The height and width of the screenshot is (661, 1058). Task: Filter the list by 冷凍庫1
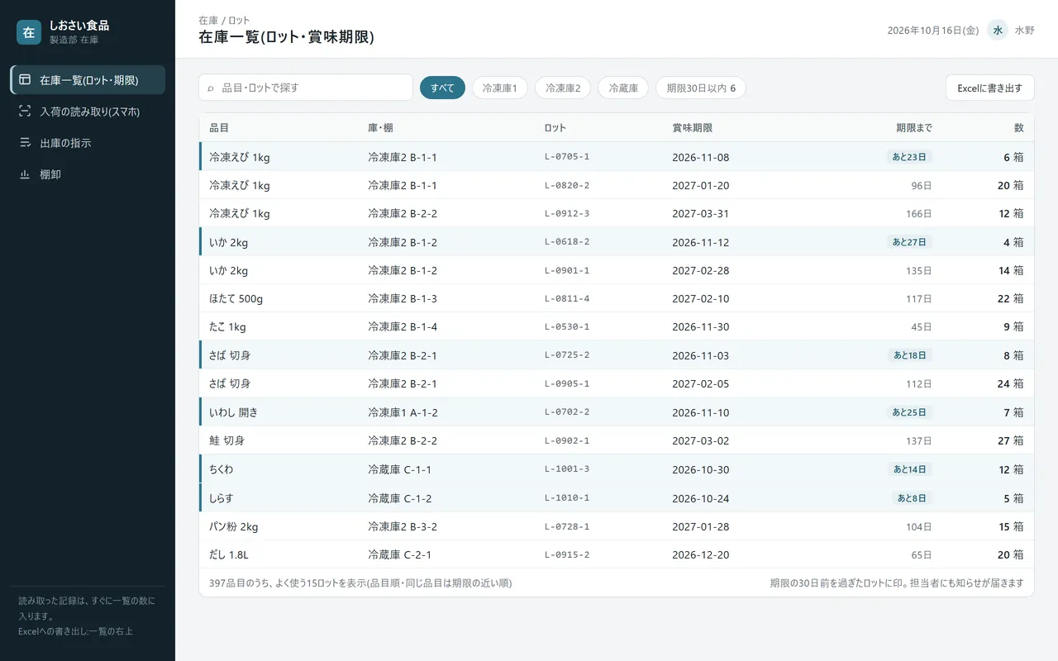tap(500, 88)
